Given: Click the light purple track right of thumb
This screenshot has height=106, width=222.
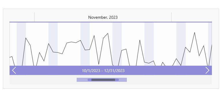Looking at the screenshot, I should (123, 80).
